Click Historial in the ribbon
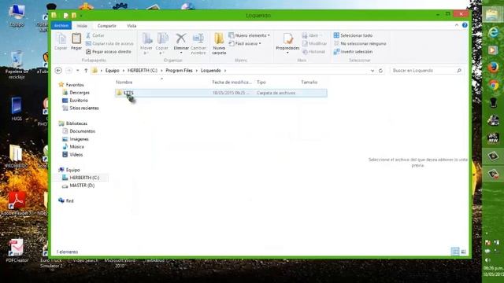504x283 pixels. coord(313,52)
